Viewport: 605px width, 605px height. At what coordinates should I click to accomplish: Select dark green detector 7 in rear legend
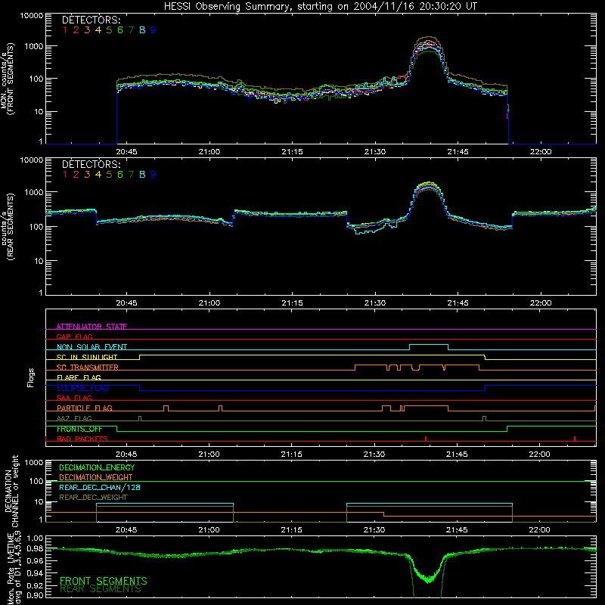point(131,175)
